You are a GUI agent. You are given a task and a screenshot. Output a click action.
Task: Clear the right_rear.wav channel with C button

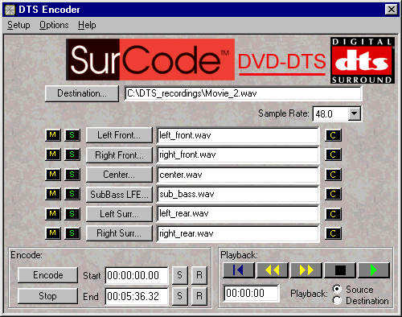(333, 233)
